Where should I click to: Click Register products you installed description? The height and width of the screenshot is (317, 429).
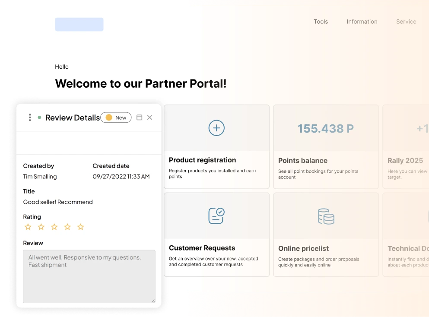click(212, 174)
